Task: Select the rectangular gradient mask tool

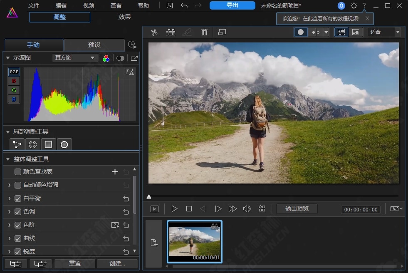Action: point(48,144)
